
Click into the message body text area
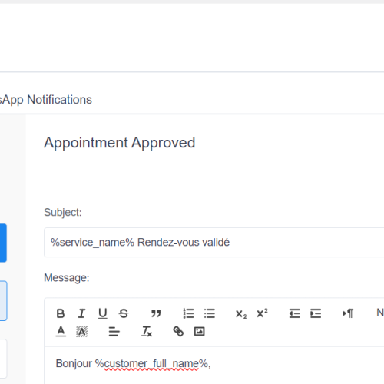(x=214, y=366)
